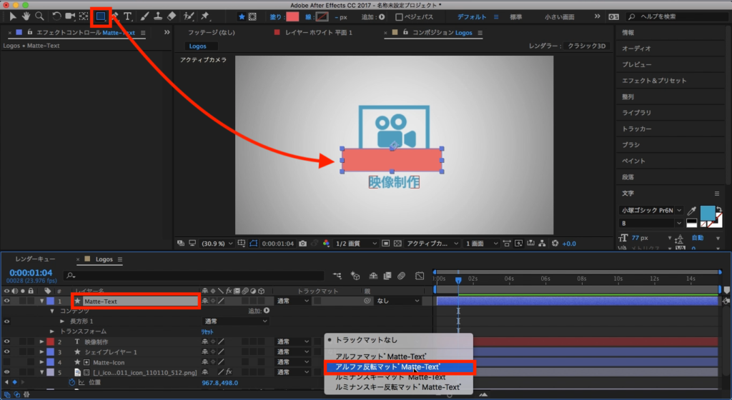Hide the Matte-Text layer with eye toggle
732x400 pixels.
[x=7, y=301]
